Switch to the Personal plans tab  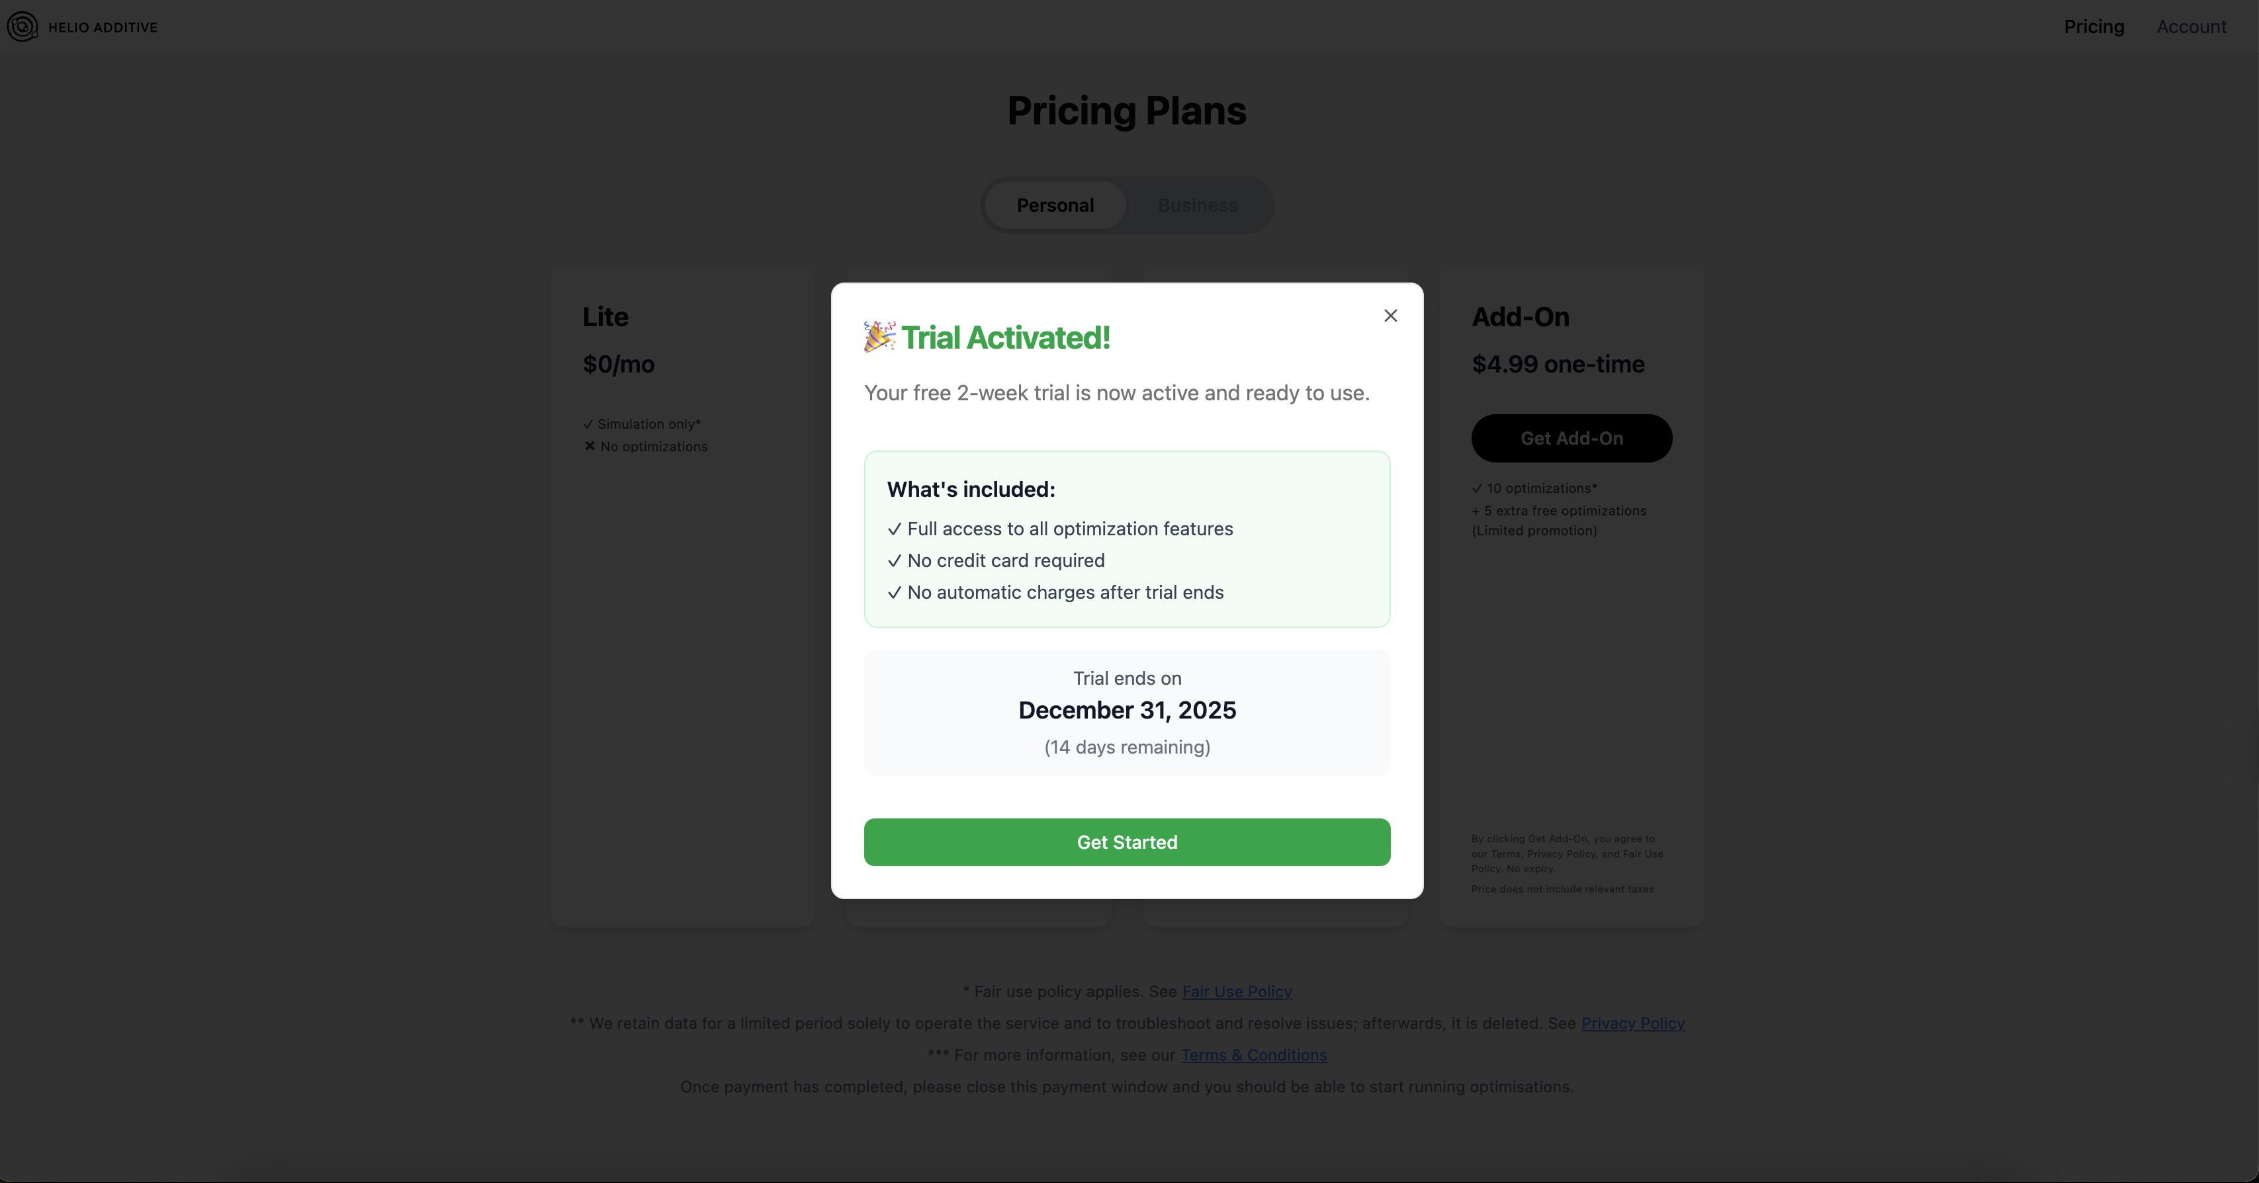(x=1055, y=205)
